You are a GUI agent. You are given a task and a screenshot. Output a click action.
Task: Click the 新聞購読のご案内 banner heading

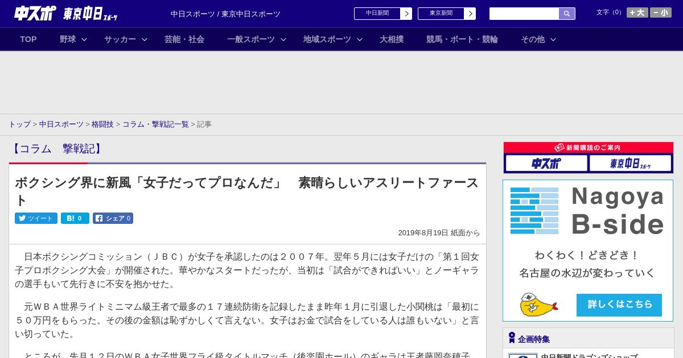click(x=589, y=147)
